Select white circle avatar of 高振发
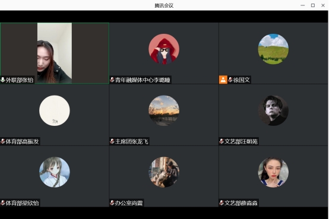This screenshot has width=329, height=219. 55,110
